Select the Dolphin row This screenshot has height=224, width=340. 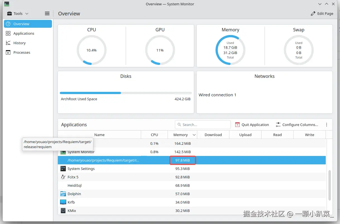tap(192, 194)
